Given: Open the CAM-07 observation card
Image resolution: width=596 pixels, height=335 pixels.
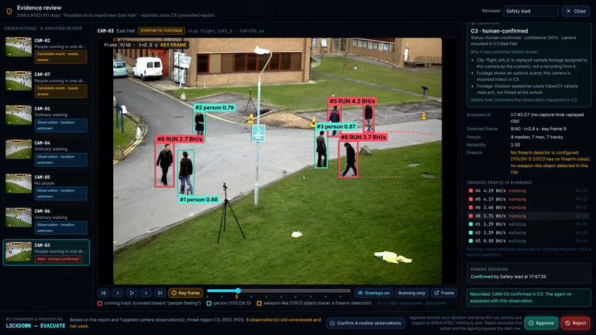Looking at the screenshot, I should [x=46, y=84].
